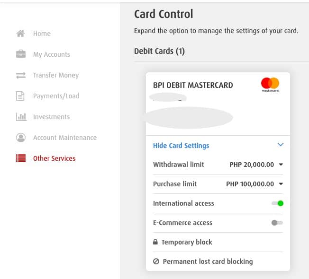
Task: Go to Transfer Money in sidebar
Action: click(x=55, y=75)
